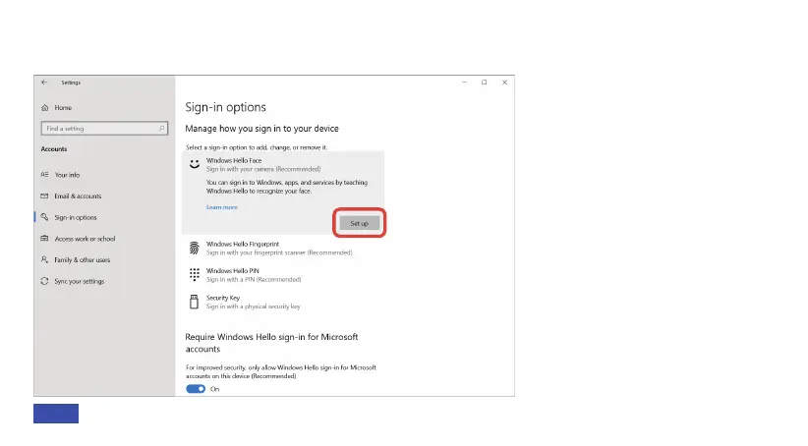This screenshot has width=808, height=446.
Task: Click the Email & accounts envelope icon
Action: [x=44, y=196]
